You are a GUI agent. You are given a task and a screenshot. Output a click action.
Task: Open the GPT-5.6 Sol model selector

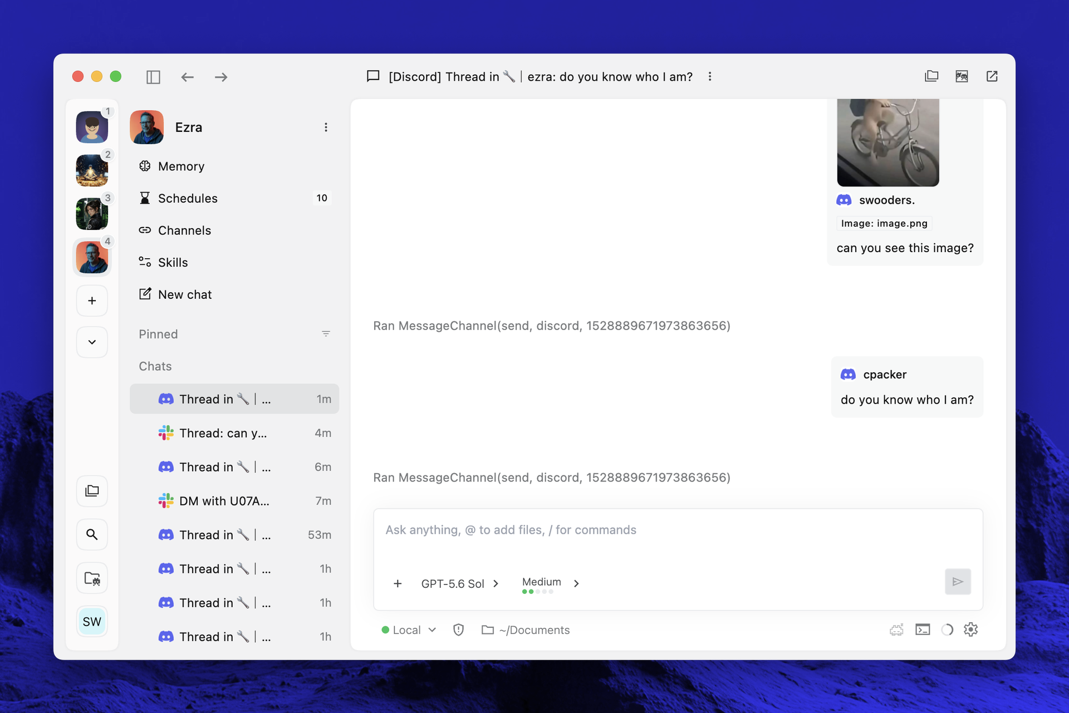coord(459,583)
